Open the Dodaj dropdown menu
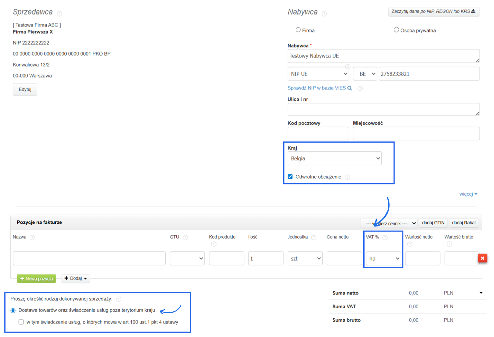This screenshot has height=337, width=494. click(76, 278)
